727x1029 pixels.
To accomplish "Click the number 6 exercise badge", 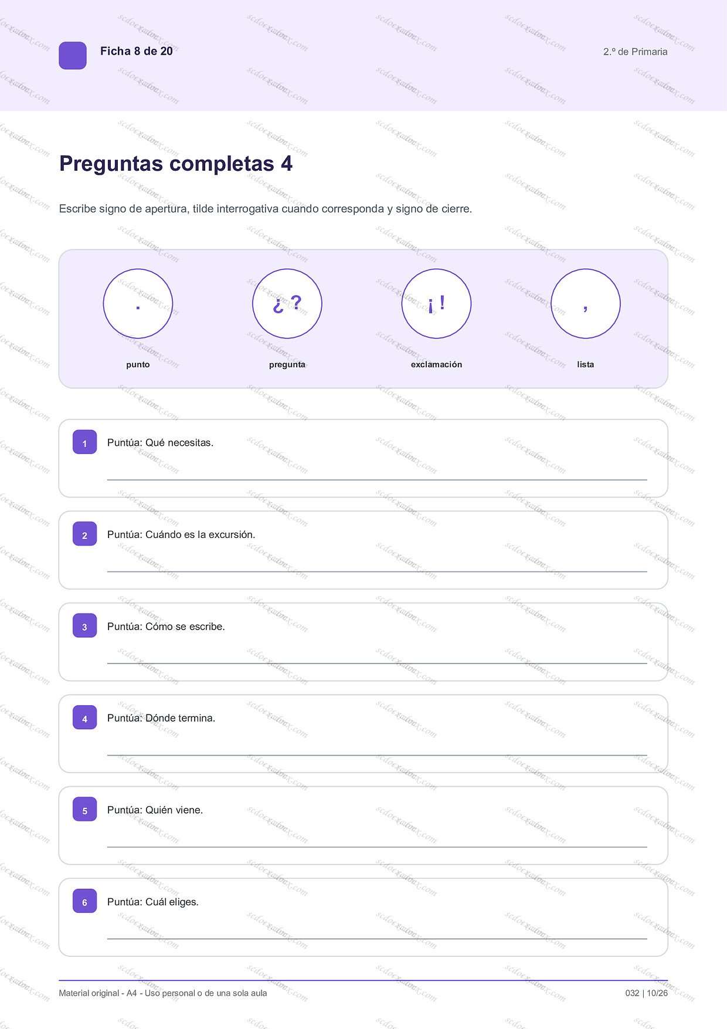I will point(84,902).
